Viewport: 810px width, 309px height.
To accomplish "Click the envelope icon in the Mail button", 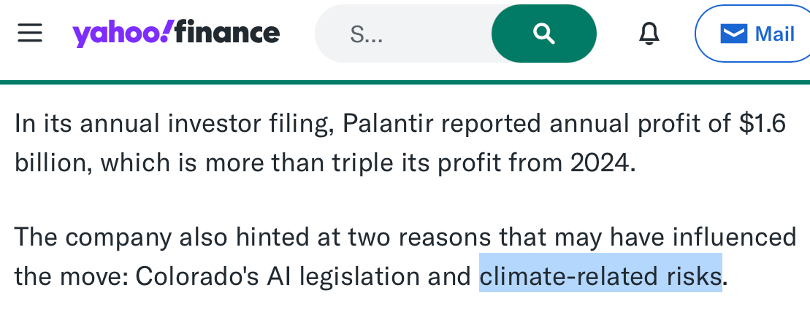I will pyautogui.click(x=733, y=34).
